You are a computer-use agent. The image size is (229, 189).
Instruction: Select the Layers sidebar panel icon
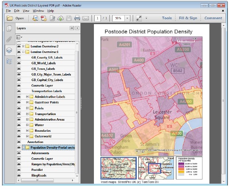tap(9, 50)
